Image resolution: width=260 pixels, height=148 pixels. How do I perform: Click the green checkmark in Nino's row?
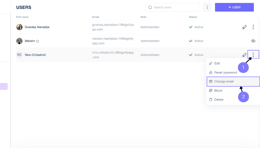pos(191,55)
